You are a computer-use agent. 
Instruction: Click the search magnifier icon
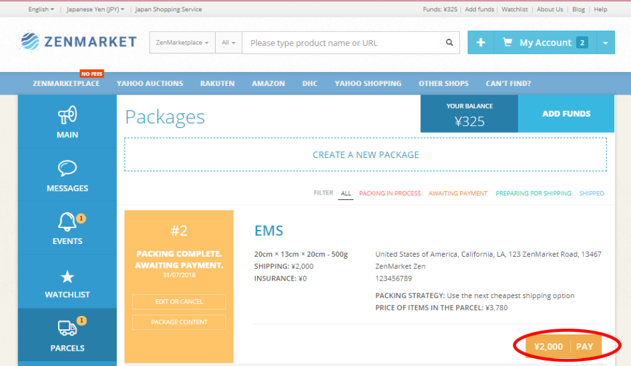click(449, 43)
